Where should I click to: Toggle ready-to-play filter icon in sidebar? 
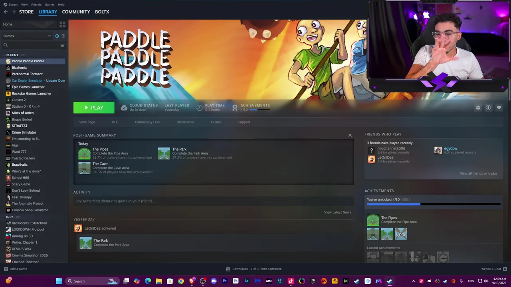(63, 36)
